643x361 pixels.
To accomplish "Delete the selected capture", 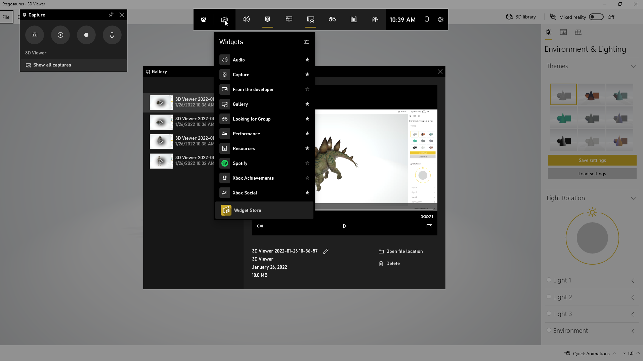I will click(389, 264).
